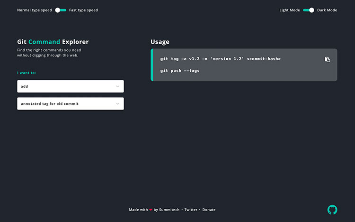The width and height of the screenshot is (355, 222).
Task: Click the "Light Mode" label
Action: pos(289,10)
